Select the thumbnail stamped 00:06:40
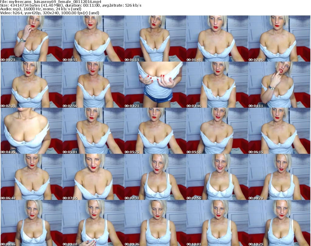Viewport: 311px width, 246px height. [31, 177]
